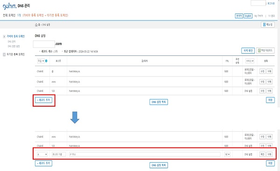Open the 1:1 문의 link
The height and width of the screenshot is (171, 280).
click(x=272, y=16)
